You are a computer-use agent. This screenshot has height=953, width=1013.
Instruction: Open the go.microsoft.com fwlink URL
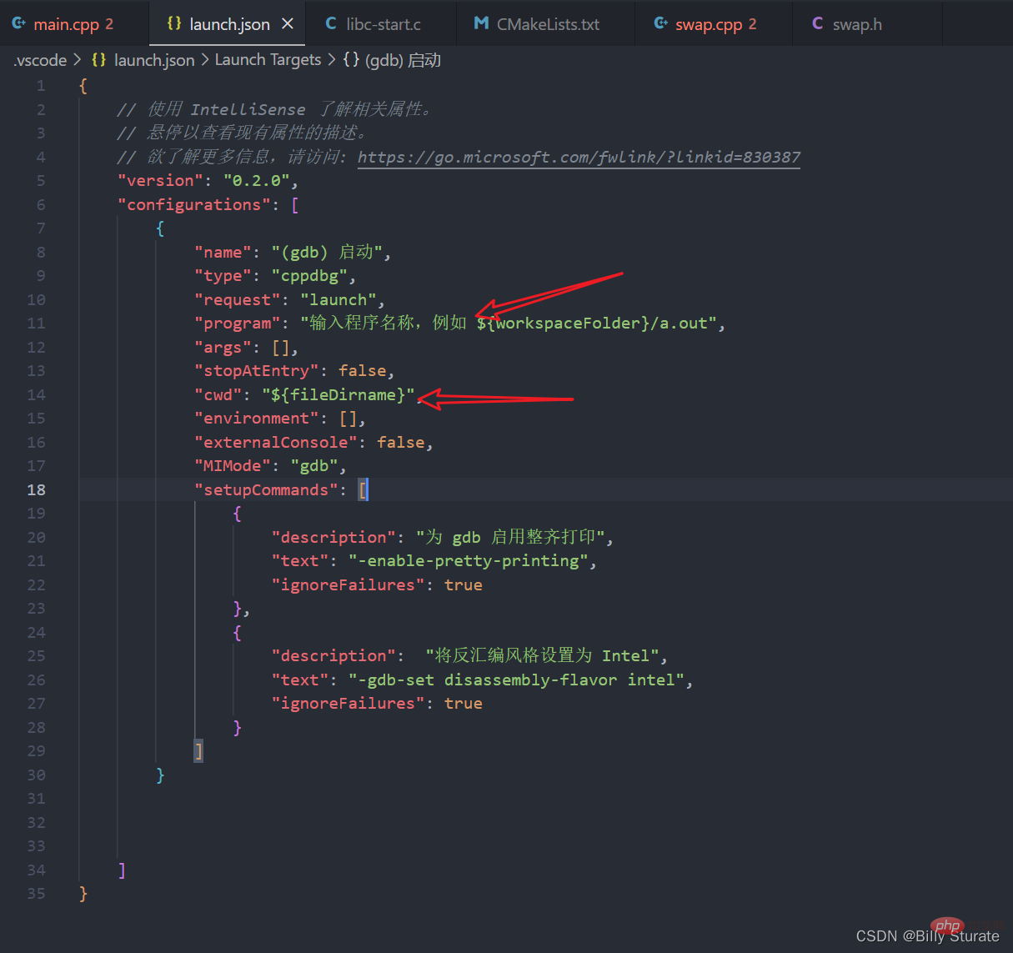pos(579,157)
